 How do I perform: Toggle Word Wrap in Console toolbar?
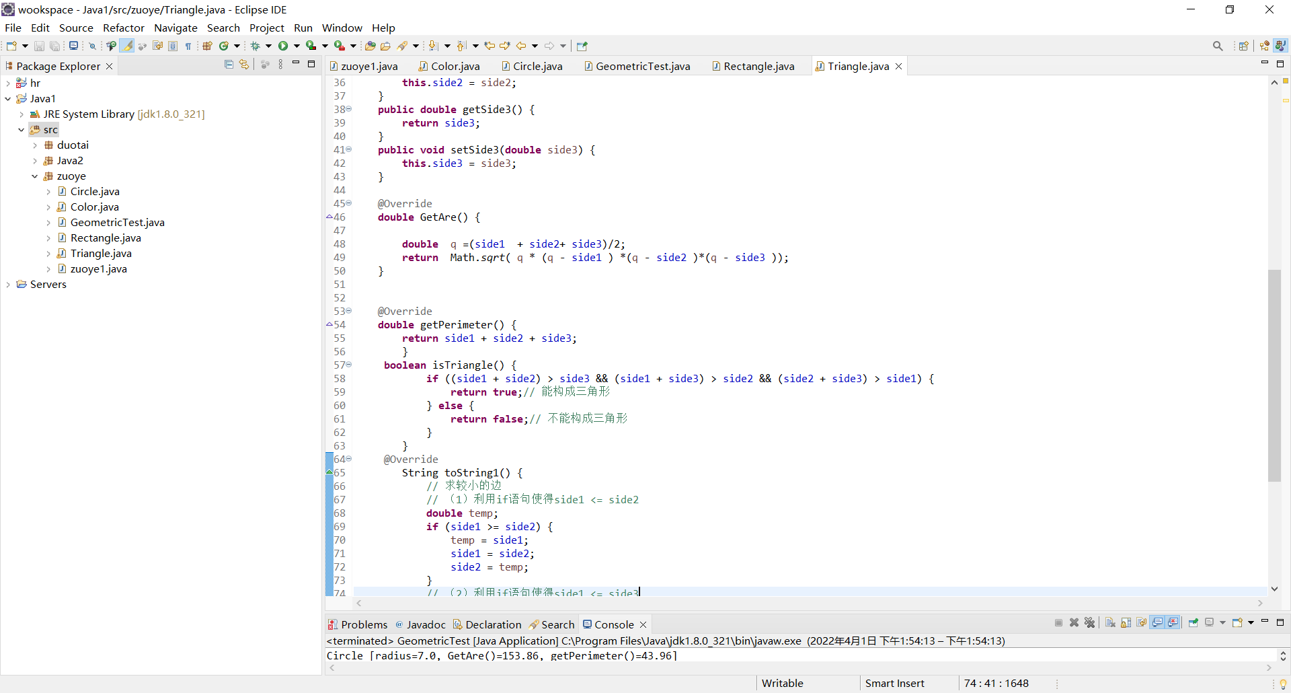[x=1142, y=622]
